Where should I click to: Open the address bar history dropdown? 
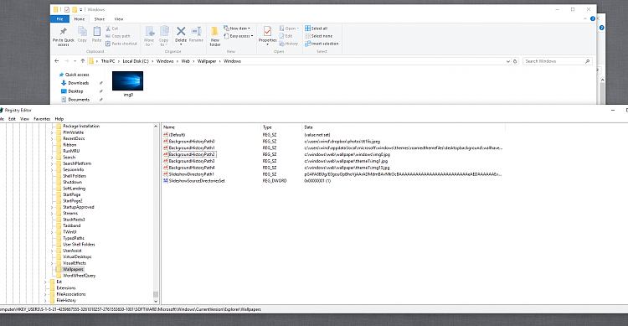pyautogui.click(x=508, y=61)
